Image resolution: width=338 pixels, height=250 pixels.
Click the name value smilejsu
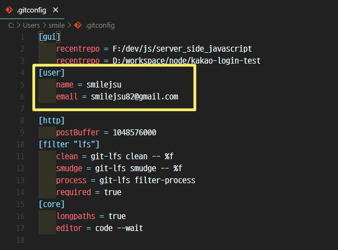104,85
